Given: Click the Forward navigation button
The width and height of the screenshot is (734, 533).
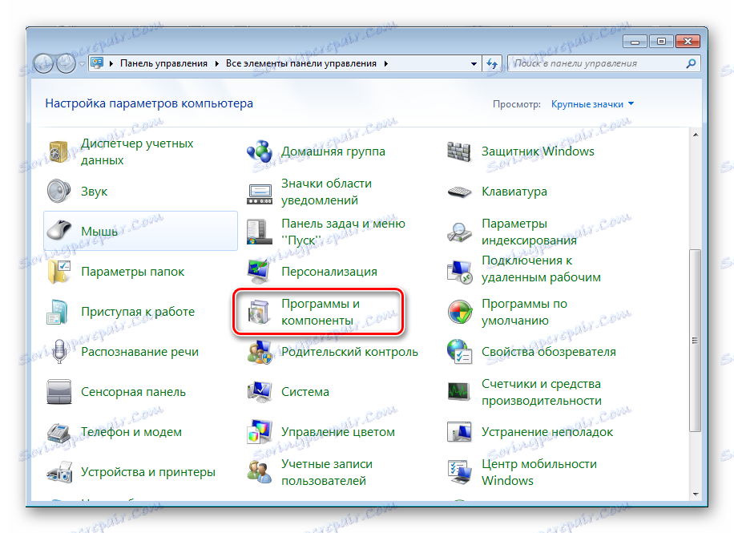Looking at the screenshot, I should pos(66,63).
